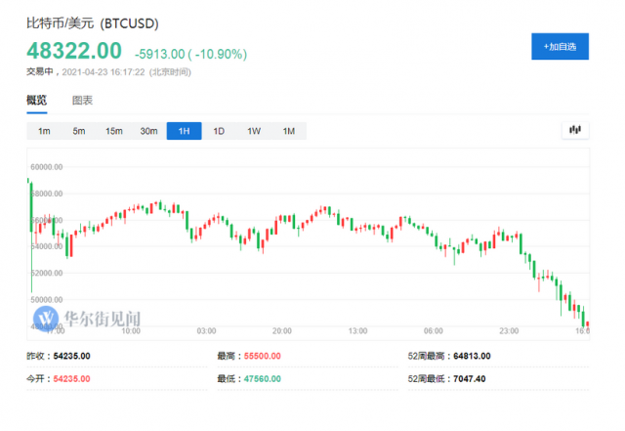The width and height of the screenshot is (625, 431).
Task: Click the 10:00 x-axis time label
Action: pos(131,331)
